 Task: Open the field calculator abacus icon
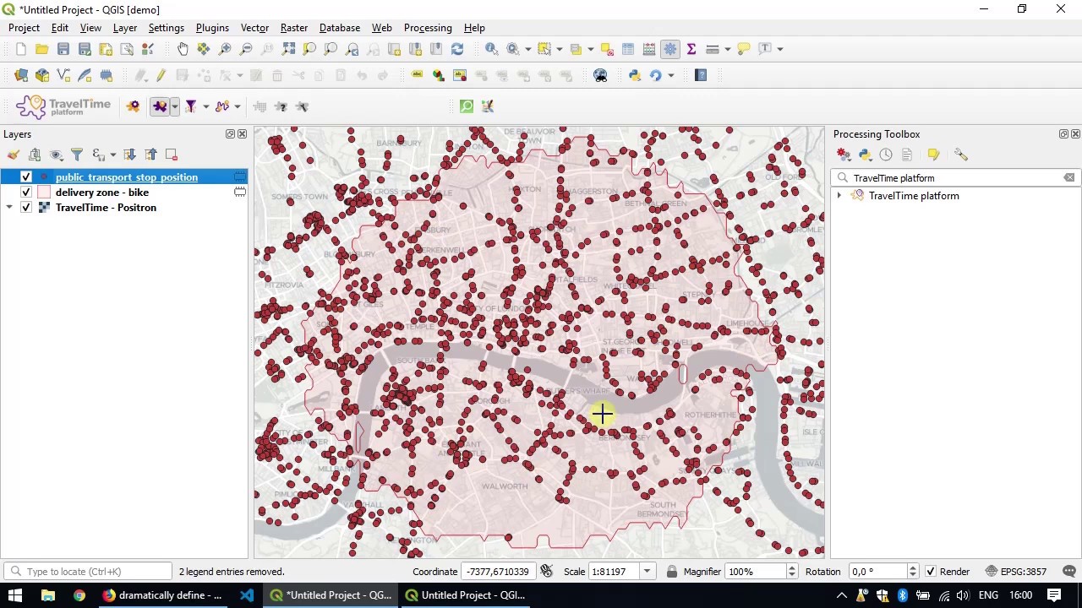pos(649,49)
